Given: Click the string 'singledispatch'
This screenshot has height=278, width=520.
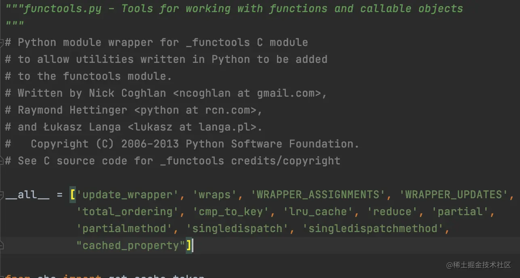Looking at the screenshot, I should coord(237,228).
